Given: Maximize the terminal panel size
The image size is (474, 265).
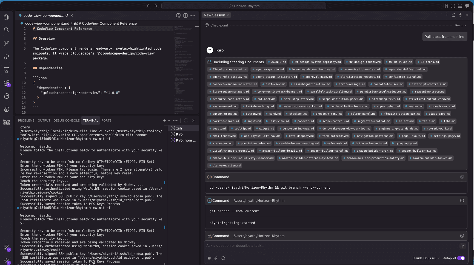Looking at the screenshot, I should (186, 120).
